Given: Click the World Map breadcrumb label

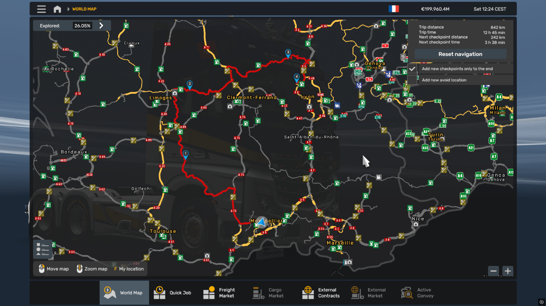Looking at the screenshot, I should (85, 9).
